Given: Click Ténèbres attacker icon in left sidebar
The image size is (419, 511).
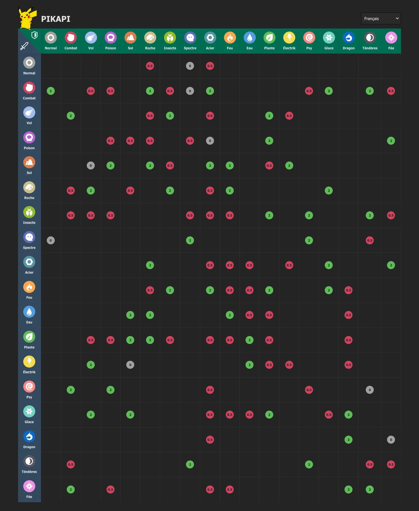Looking at the screenshot, I should [x=29, y=461].
